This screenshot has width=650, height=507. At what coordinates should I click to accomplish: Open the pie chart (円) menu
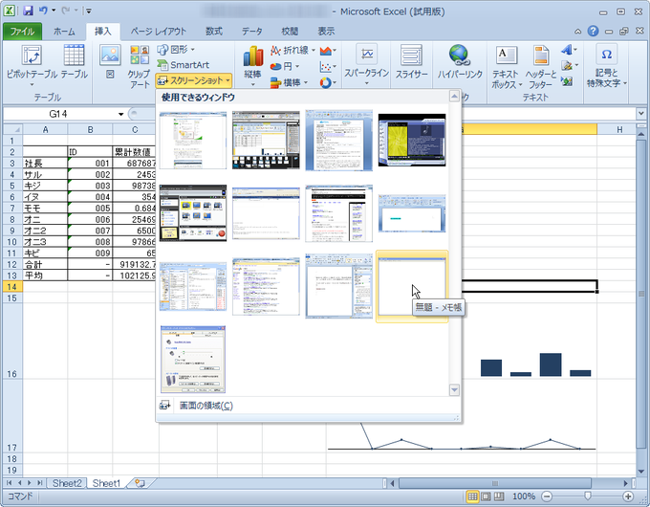pos(285,66)
